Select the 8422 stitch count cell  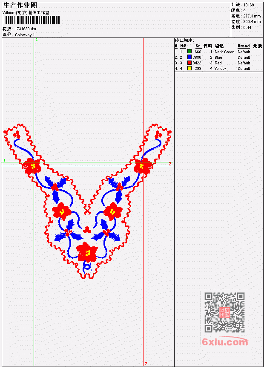pos(197,63)
